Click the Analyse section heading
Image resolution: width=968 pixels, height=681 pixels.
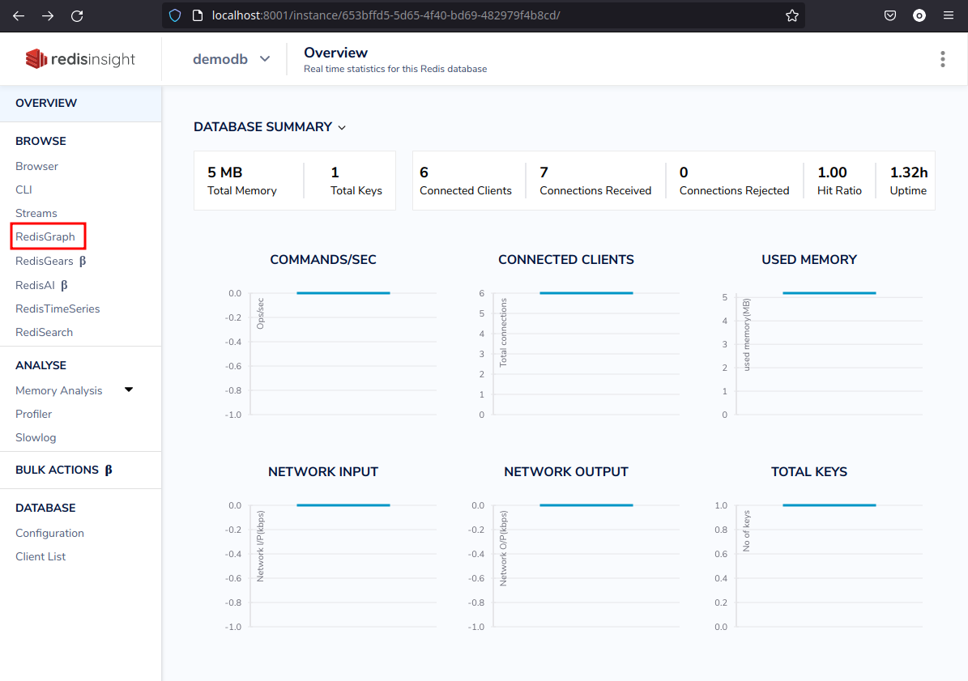(x=41, y=366)
